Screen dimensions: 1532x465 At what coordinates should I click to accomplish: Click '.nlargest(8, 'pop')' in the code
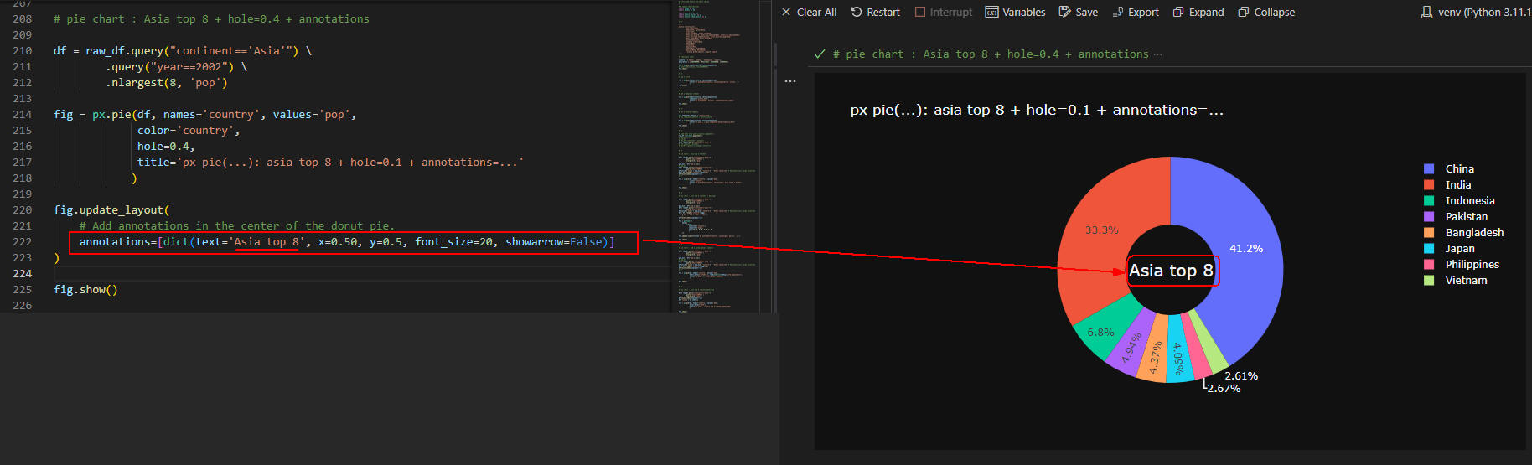pos(166,83)
